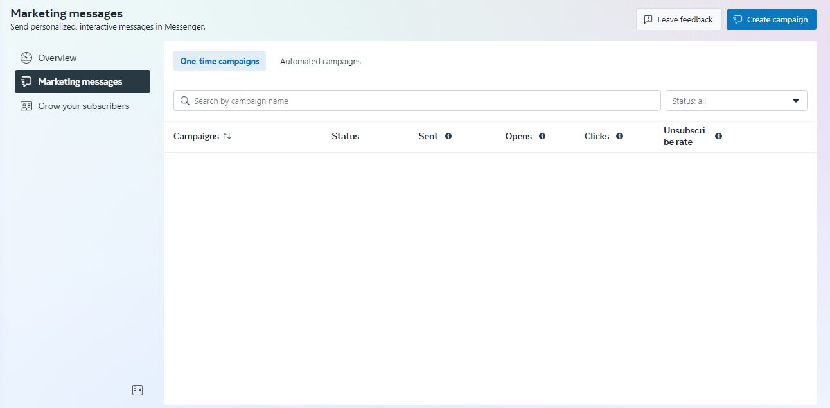
Task: Click the Unsubscribe rate info icon
Action: [x=718, y=136]
